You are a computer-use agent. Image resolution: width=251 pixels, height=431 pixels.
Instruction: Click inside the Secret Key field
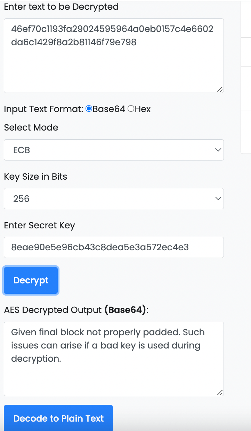114,247
